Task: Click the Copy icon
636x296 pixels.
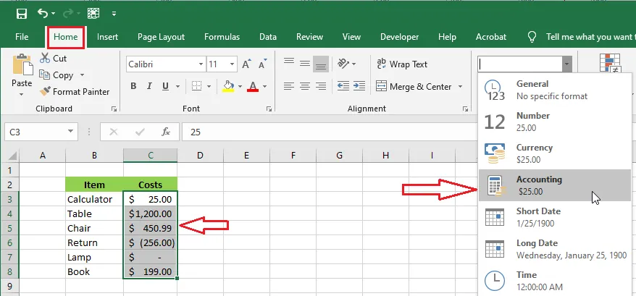Action: click(x=45, y=75)
